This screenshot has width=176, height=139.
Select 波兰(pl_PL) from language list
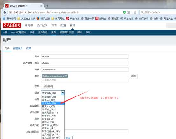click(53, 122)
